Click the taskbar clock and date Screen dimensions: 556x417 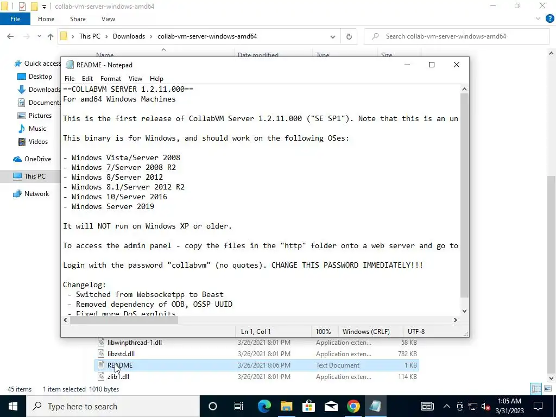509,406
